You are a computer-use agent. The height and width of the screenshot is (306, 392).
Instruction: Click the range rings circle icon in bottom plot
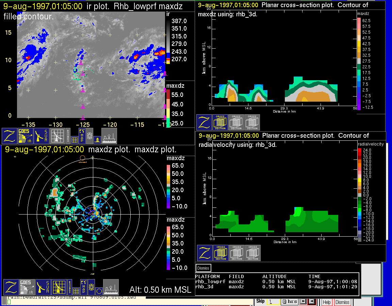[91, 287]
